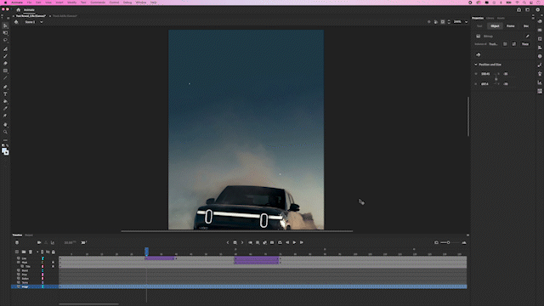544x306 pixels.
Task: Toggle highlight layers header icon
Action: pyautogui.click(x=37, y=252)
